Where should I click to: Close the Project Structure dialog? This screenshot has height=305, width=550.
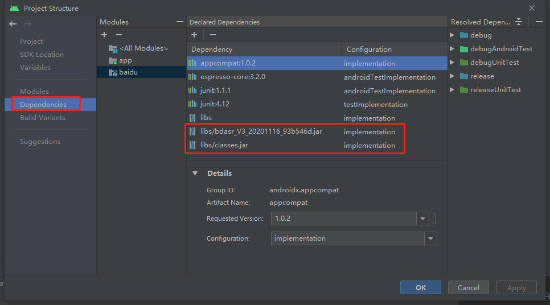pos(532,8)
